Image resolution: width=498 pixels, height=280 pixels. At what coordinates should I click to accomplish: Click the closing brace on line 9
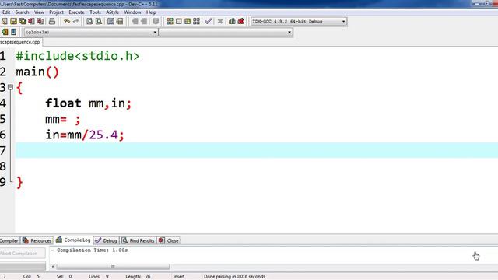pos(19,183)
